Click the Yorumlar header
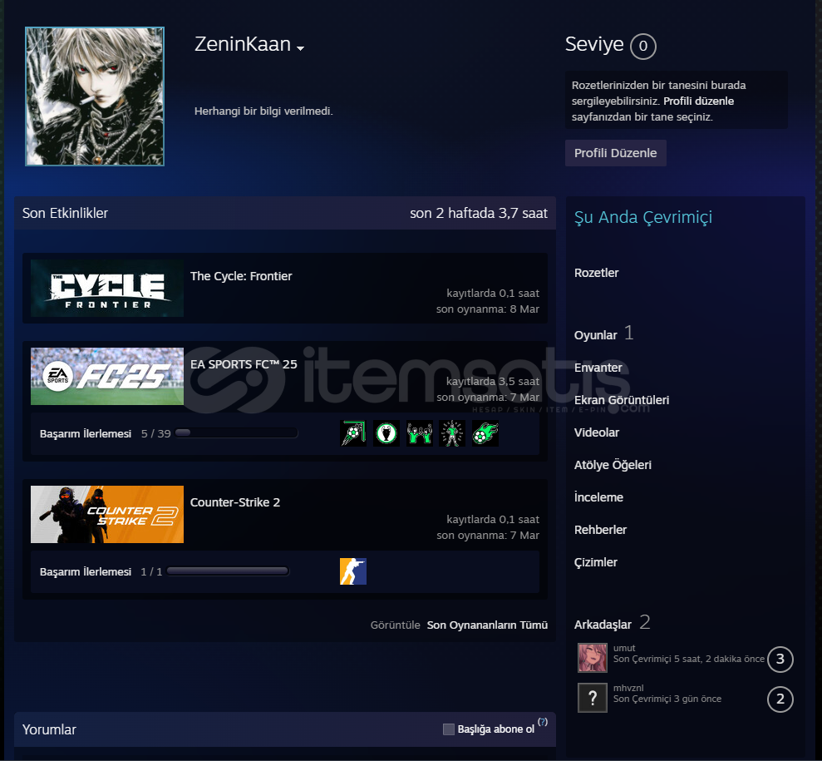The image size is (822, 761). pyautogui.click(x=49, y=729)
